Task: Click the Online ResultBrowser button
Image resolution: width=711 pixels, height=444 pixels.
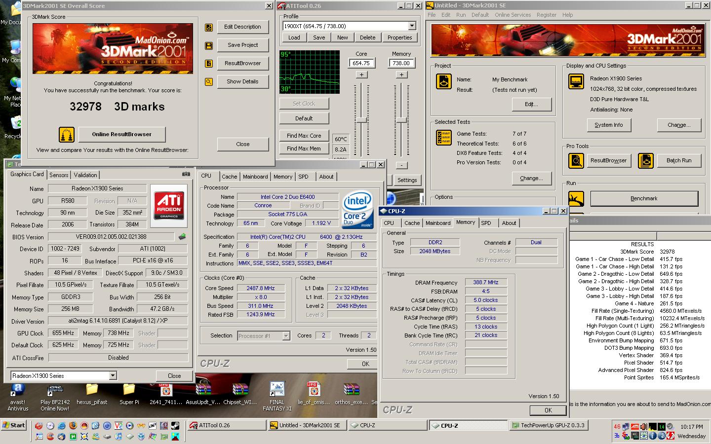Action: click(121, 134)
